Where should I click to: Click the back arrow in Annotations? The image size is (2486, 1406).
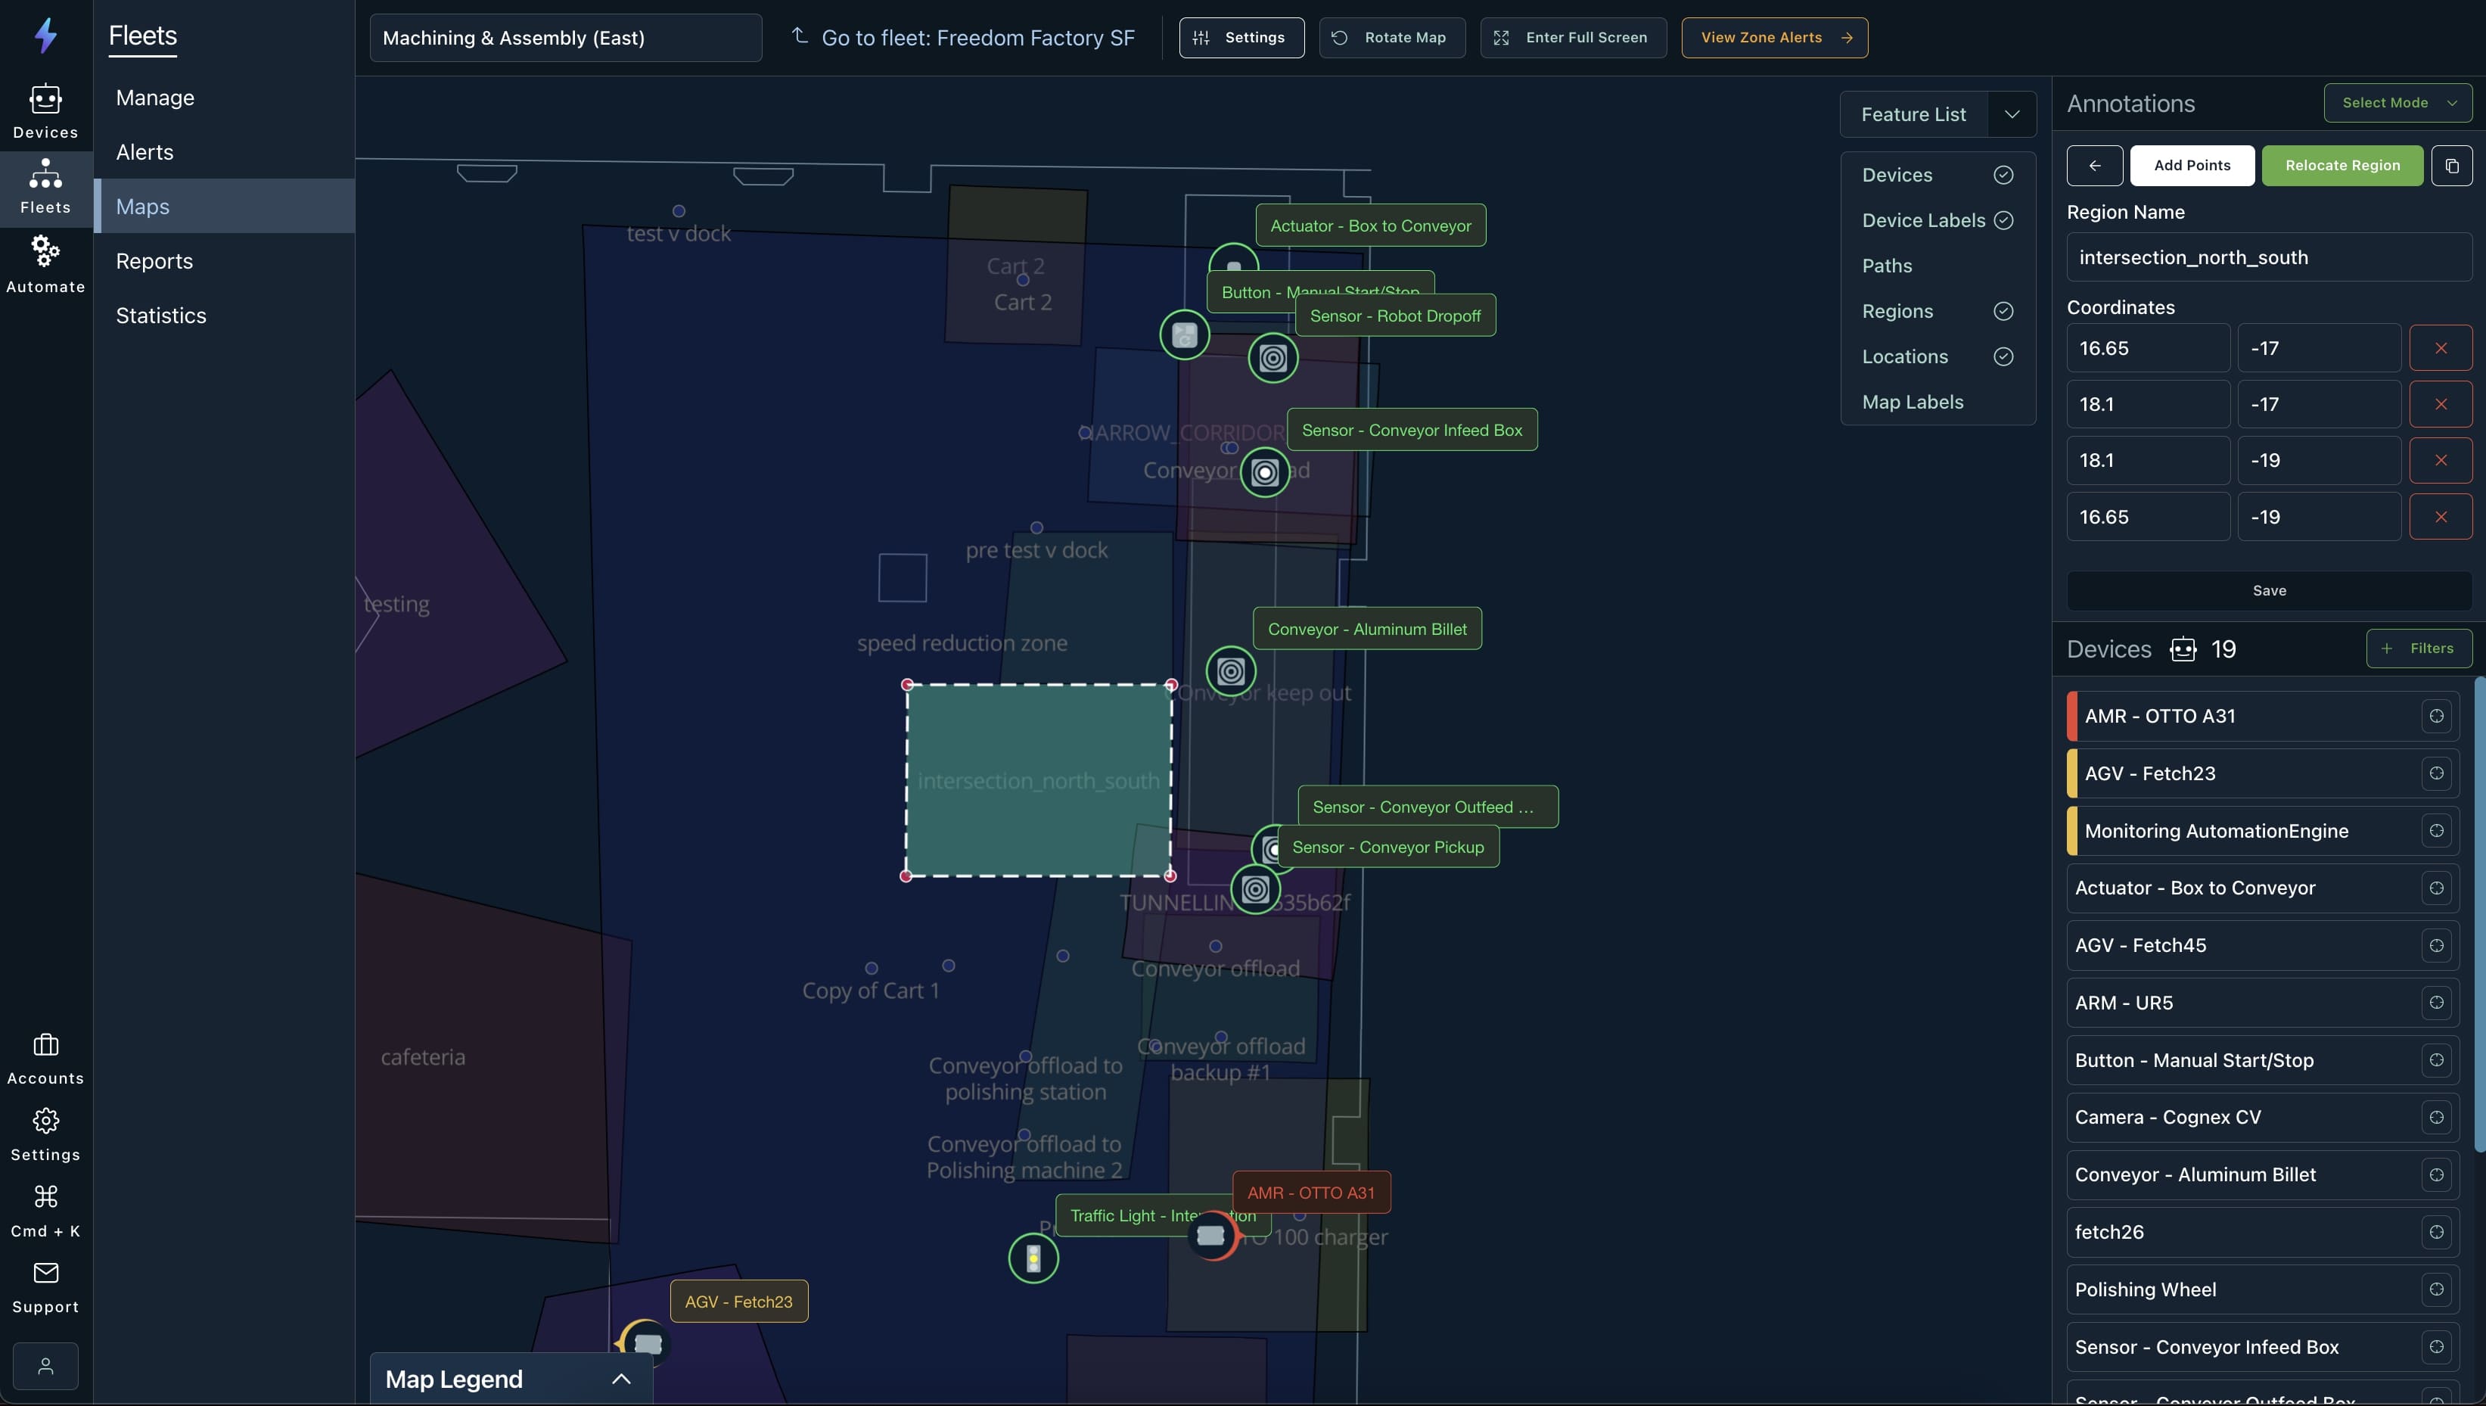pos(2094,165)
